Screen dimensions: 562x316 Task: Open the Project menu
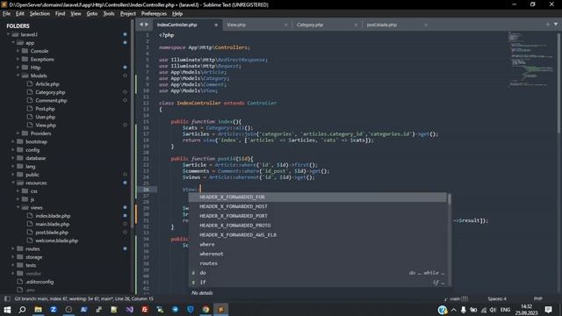127,14
